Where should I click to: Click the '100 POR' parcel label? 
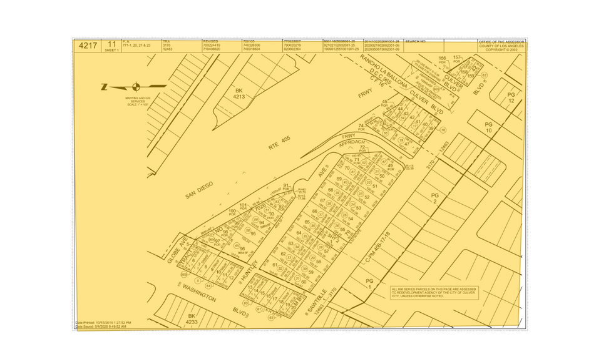pyautogui.click(x=233, y=212)
